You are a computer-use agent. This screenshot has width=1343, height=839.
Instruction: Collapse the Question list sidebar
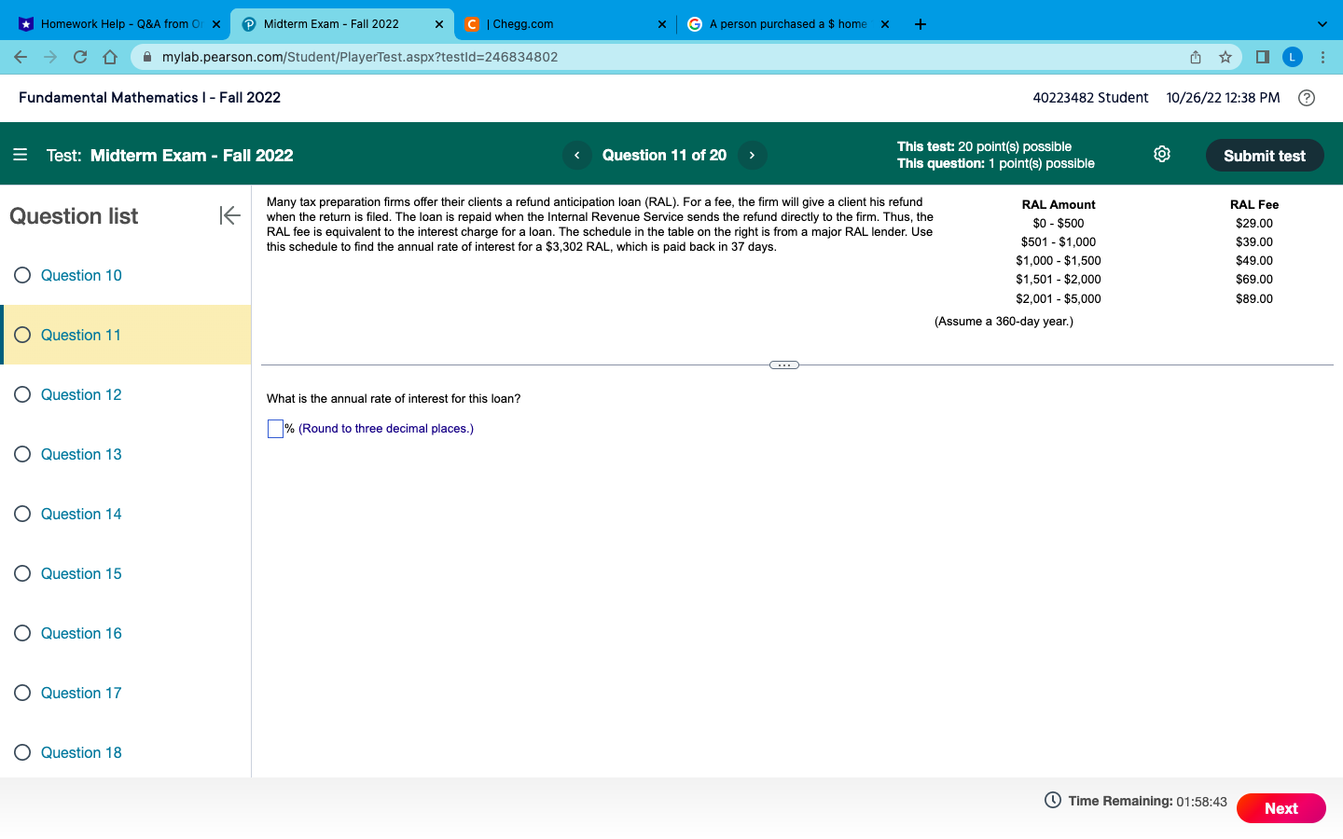pos(229,215)
